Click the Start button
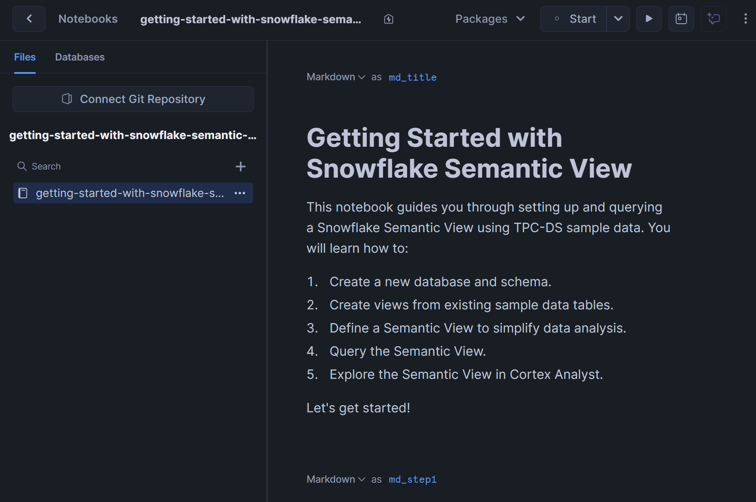Viewport: 756px width, 502px height. [x=574, y=19]
